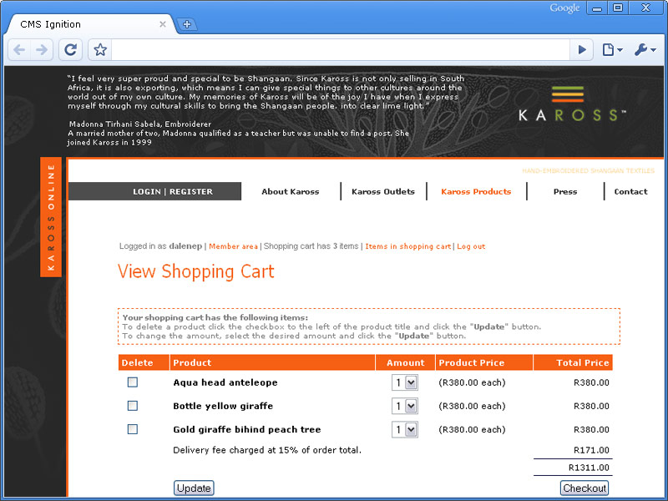Close the CMS Ignition tab

163,24
